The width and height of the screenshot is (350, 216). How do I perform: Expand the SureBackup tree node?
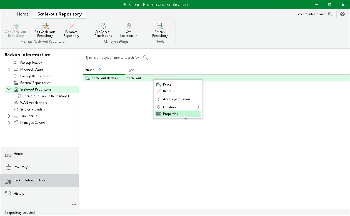tap(9, 116)
